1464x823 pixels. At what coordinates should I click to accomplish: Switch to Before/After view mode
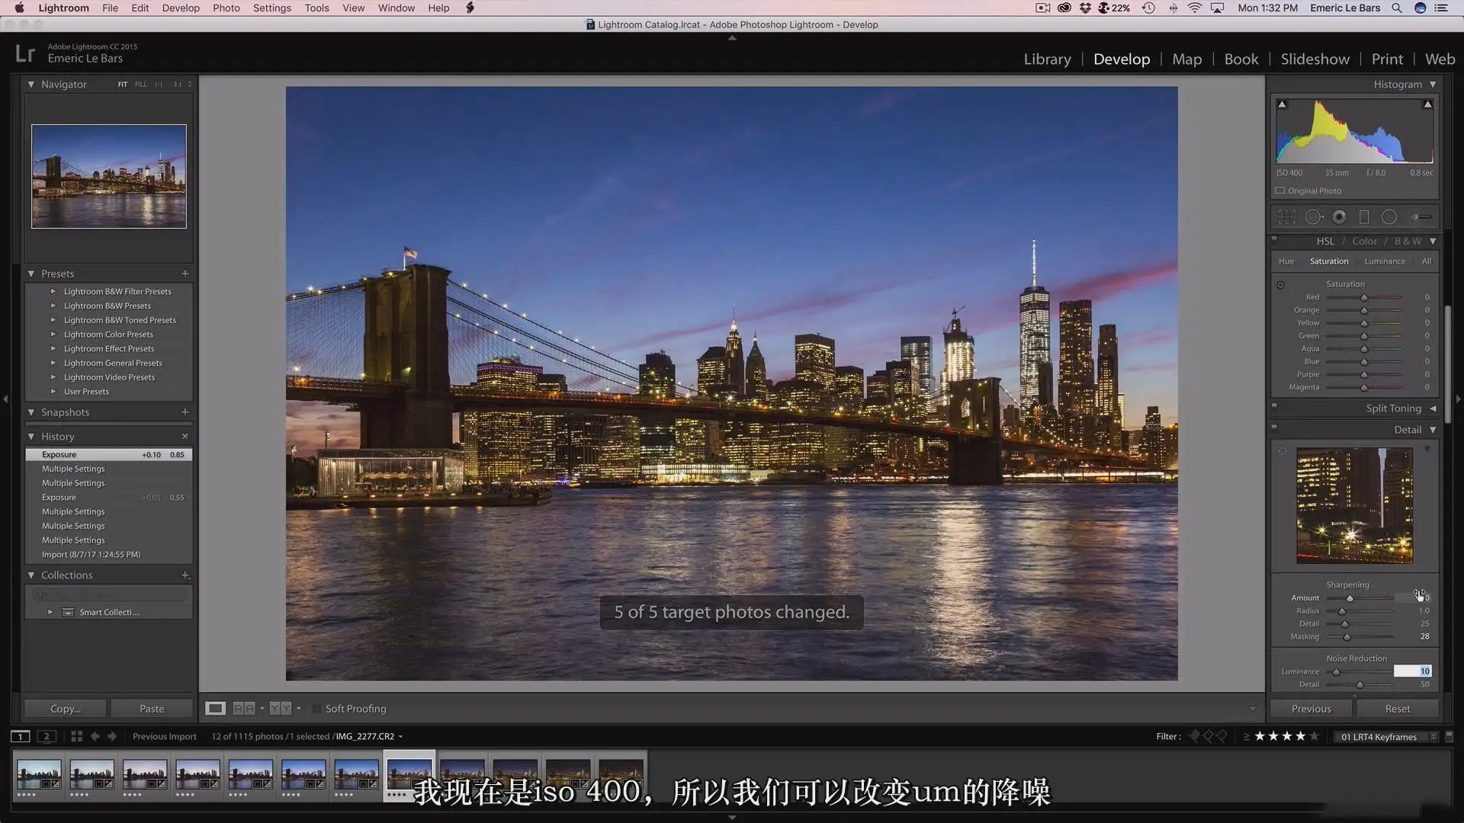[244, 709]
